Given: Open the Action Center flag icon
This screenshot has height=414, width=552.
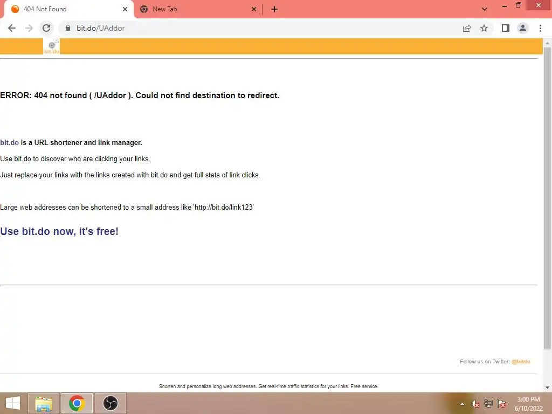Looking at the screenshot, I should point(501,404).
